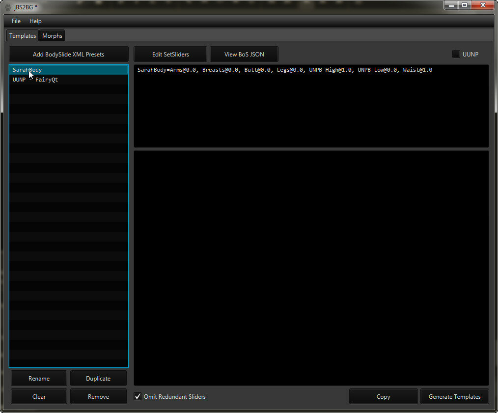Copy the generated template text

point(384,396)
